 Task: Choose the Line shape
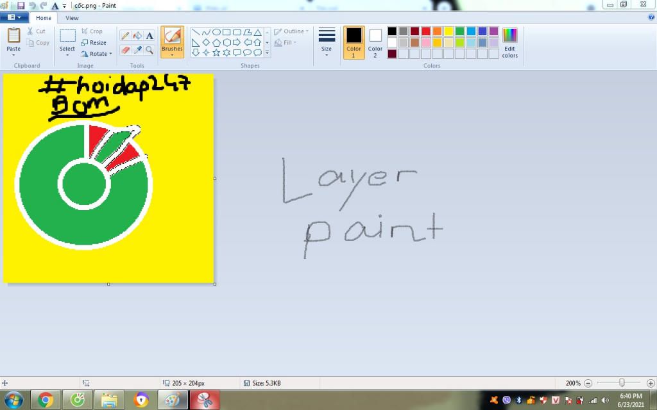(196, 32)
